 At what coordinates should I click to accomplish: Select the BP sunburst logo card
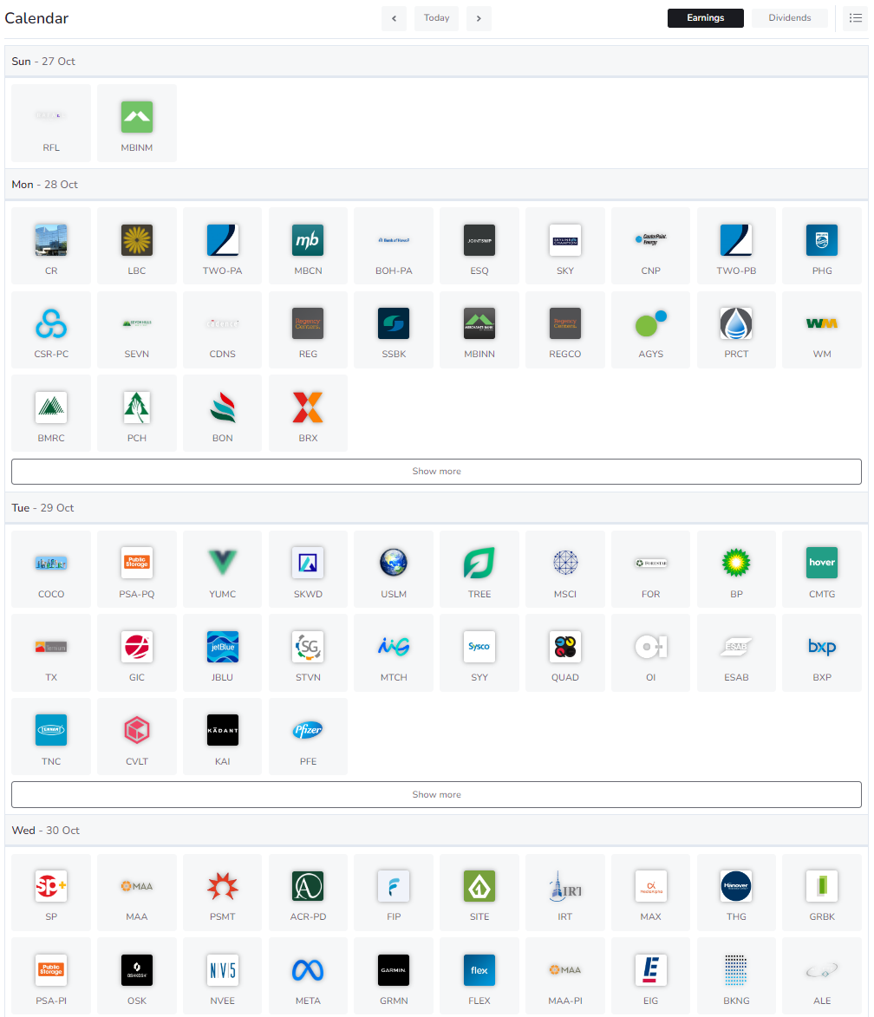point(736,569)
